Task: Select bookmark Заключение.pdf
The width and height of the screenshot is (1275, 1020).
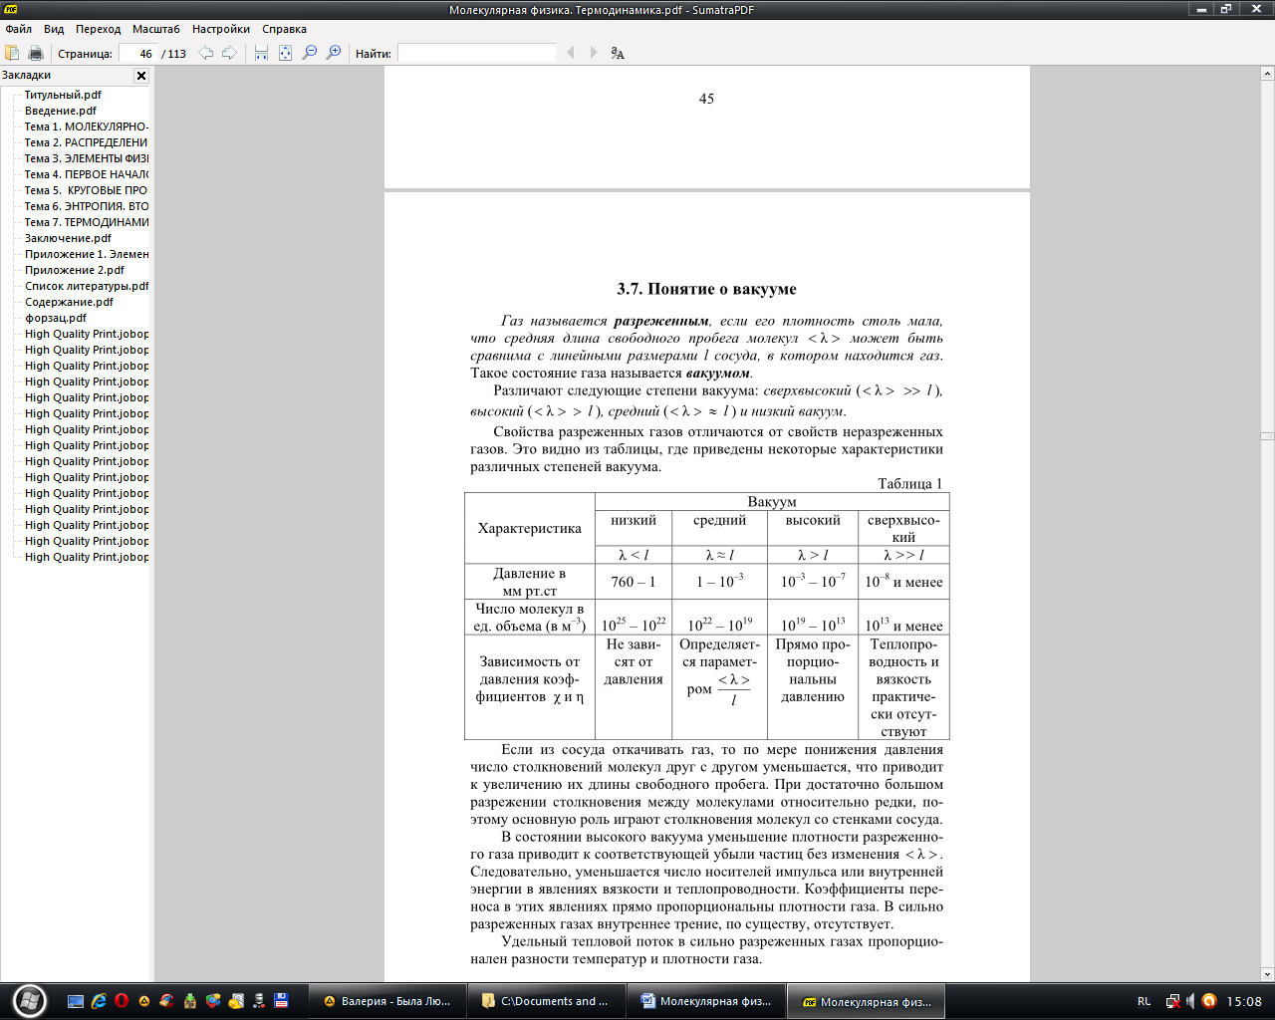Action: click(68, 238)
